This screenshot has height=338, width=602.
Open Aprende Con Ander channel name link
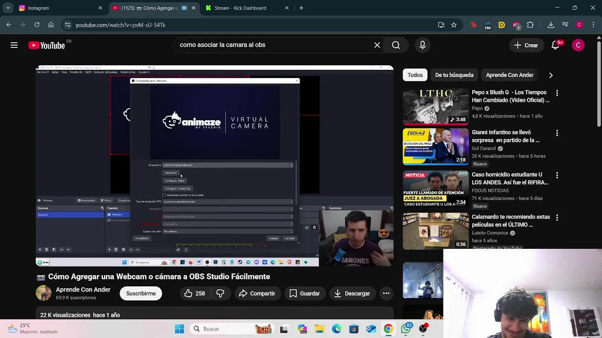coord(83,290)
